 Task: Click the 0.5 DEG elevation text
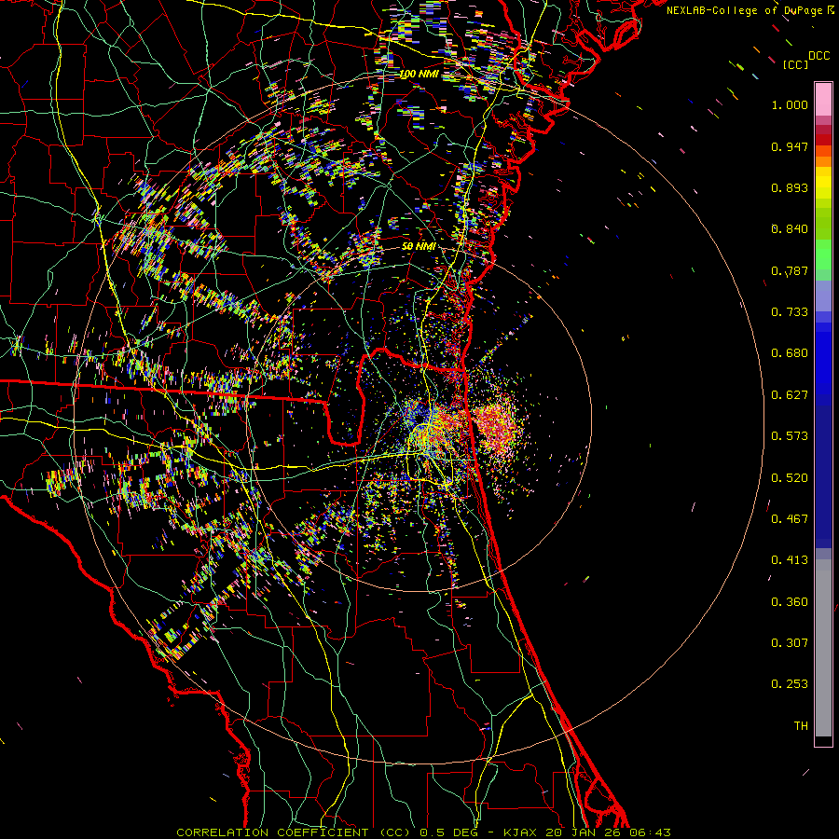(450, 832)
